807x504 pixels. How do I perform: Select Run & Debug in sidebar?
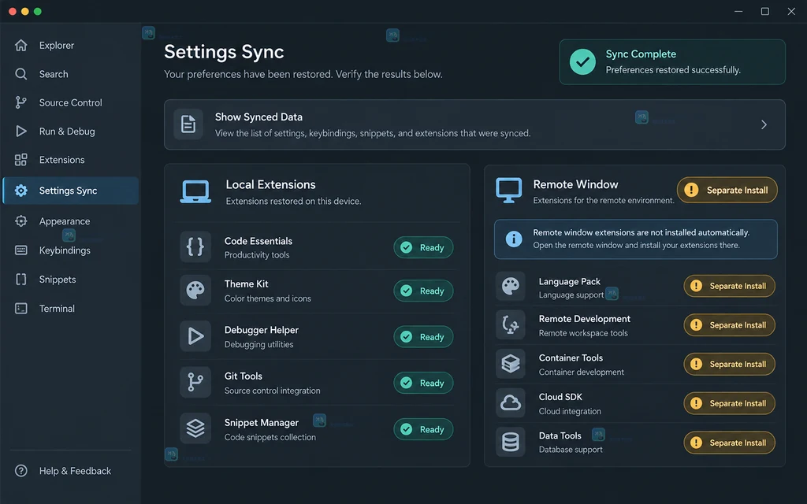tap(70, 132)
